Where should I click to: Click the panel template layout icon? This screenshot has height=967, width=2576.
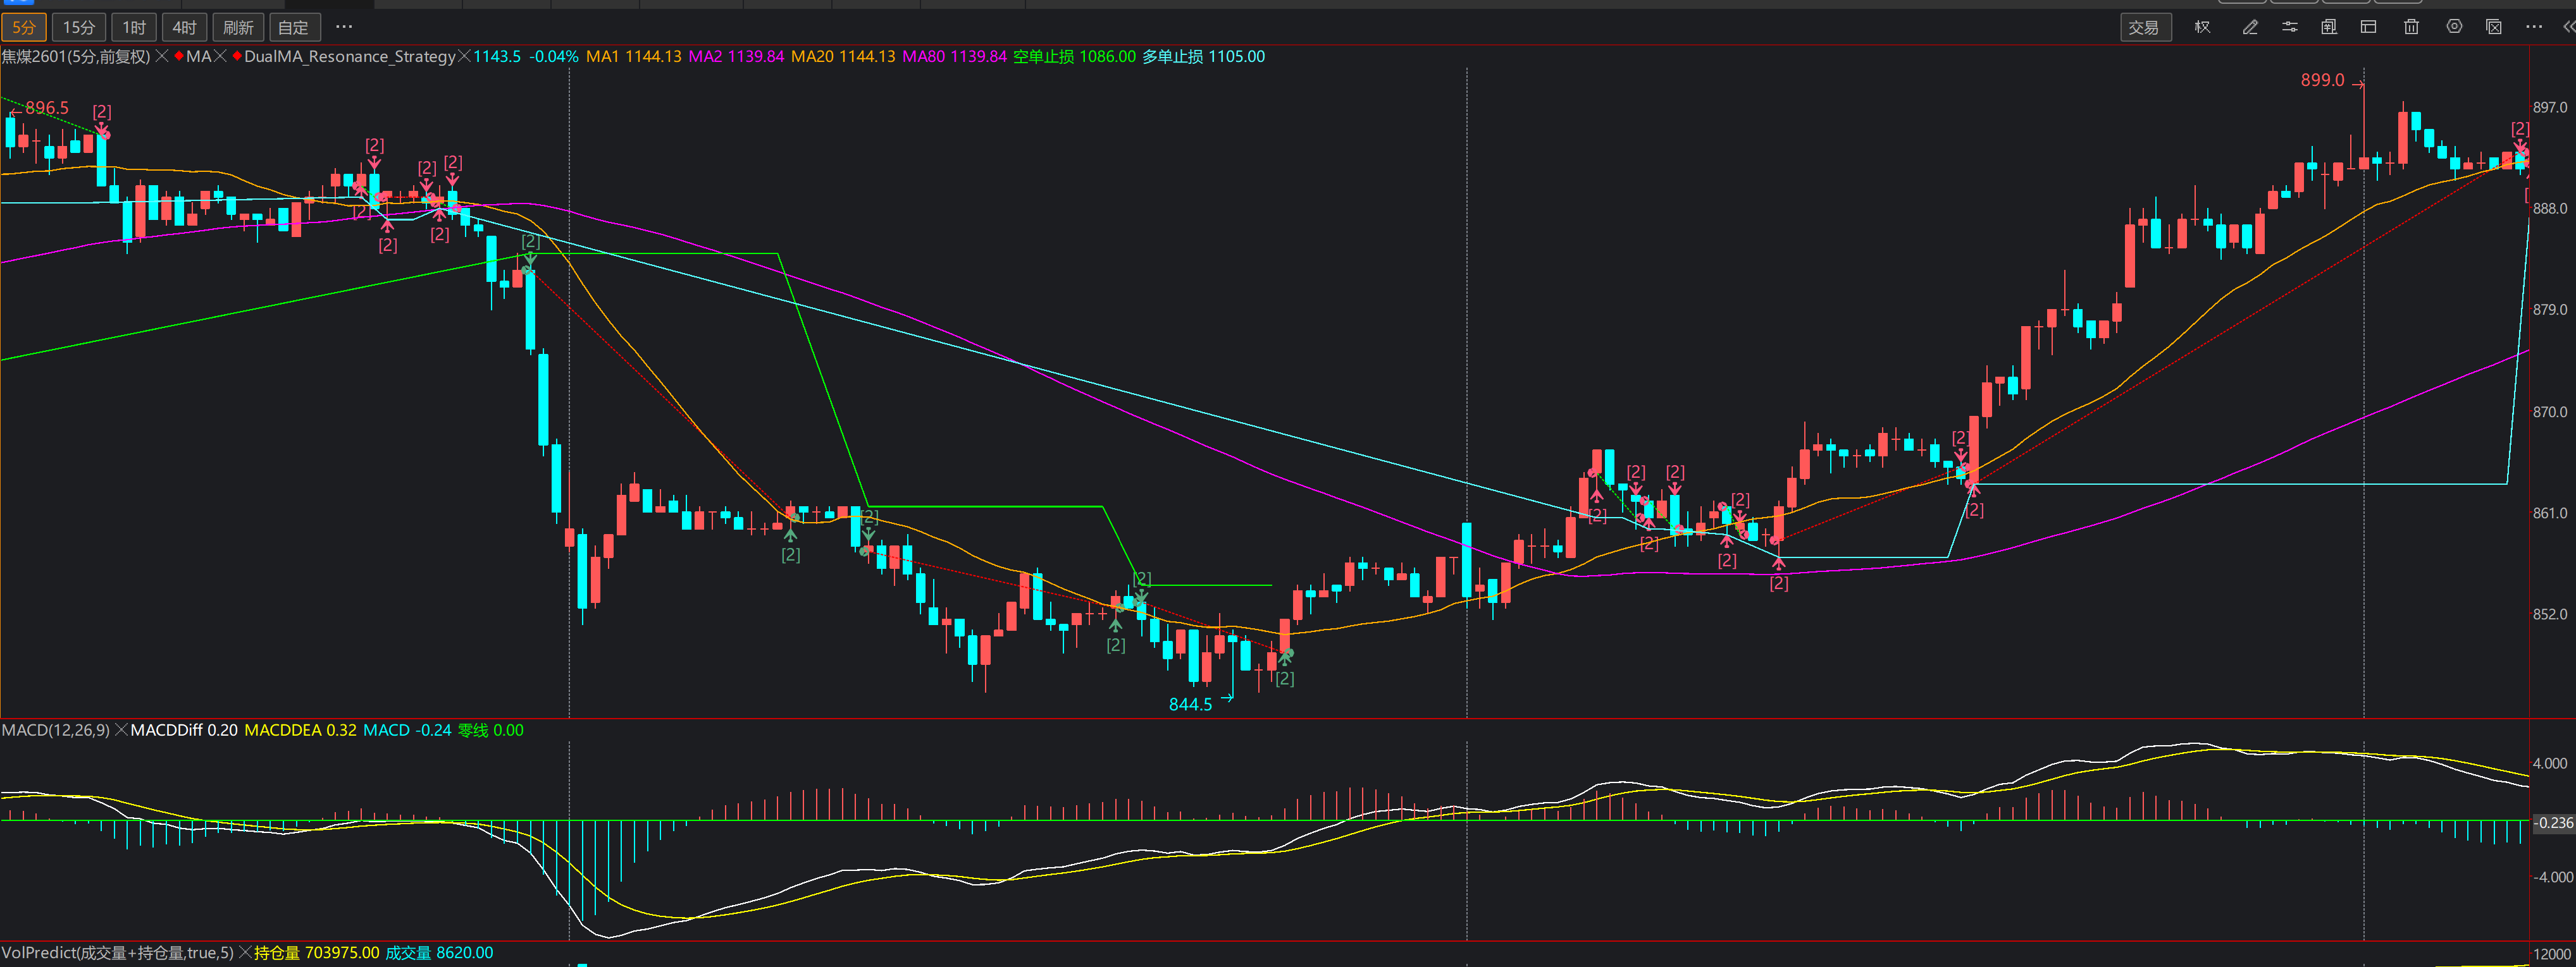(x=2369, y=27)
